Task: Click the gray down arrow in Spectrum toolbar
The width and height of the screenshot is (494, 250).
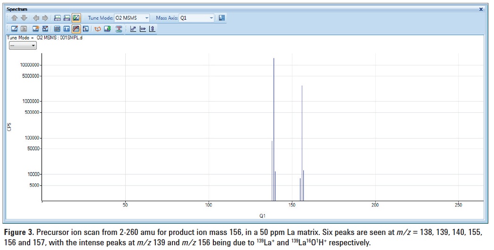Action: coord(24,18)
